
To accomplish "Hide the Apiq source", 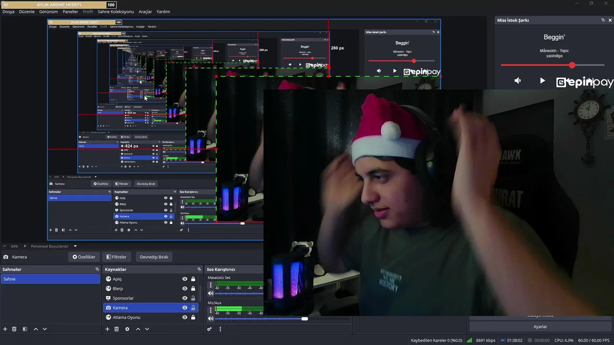I will point(185,279).
